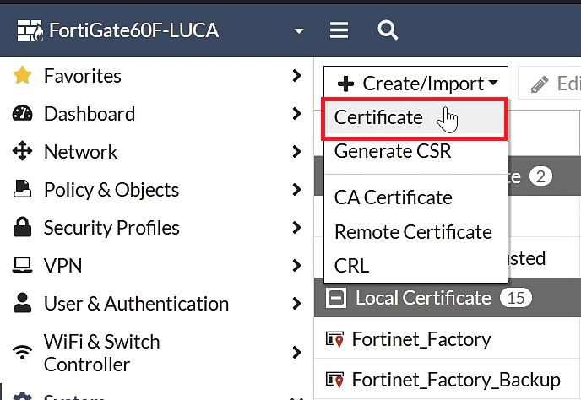Open the FortiGate60F-LUCA device dropdown arrow
Screen dimensions: 581x400
(299, 30)
